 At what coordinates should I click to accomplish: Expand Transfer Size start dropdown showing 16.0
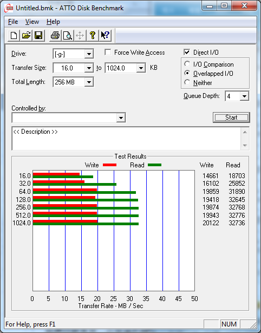pos(89,68)
